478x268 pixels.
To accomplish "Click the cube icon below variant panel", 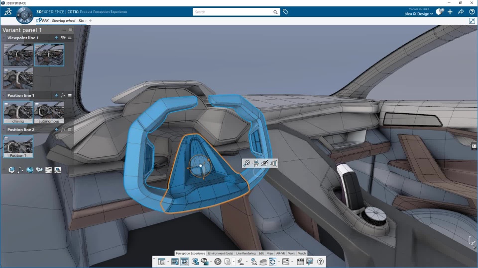I will tap(11, 170).
